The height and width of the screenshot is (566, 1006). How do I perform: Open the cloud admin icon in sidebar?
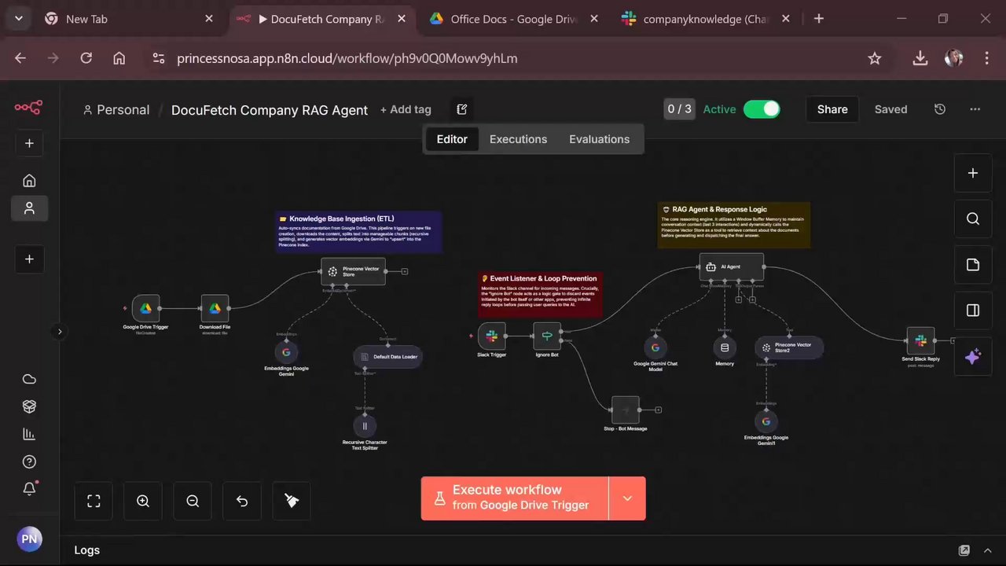click(29, 380)
